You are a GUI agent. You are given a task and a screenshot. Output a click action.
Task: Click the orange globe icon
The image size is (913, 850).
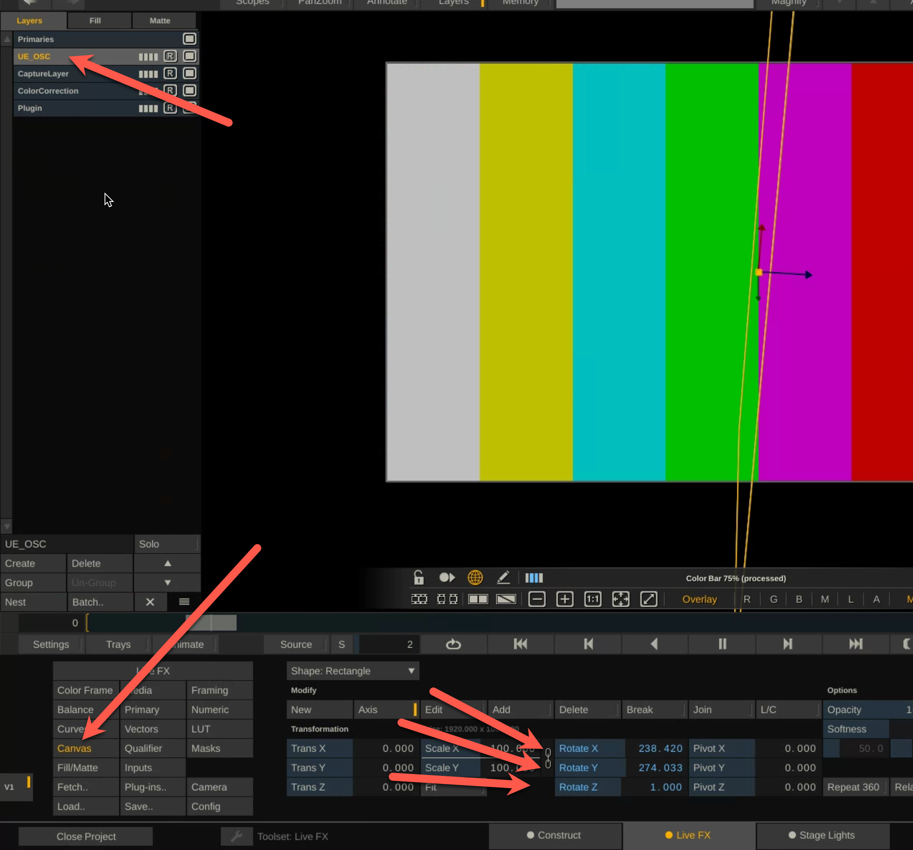(x=475, y=577)
